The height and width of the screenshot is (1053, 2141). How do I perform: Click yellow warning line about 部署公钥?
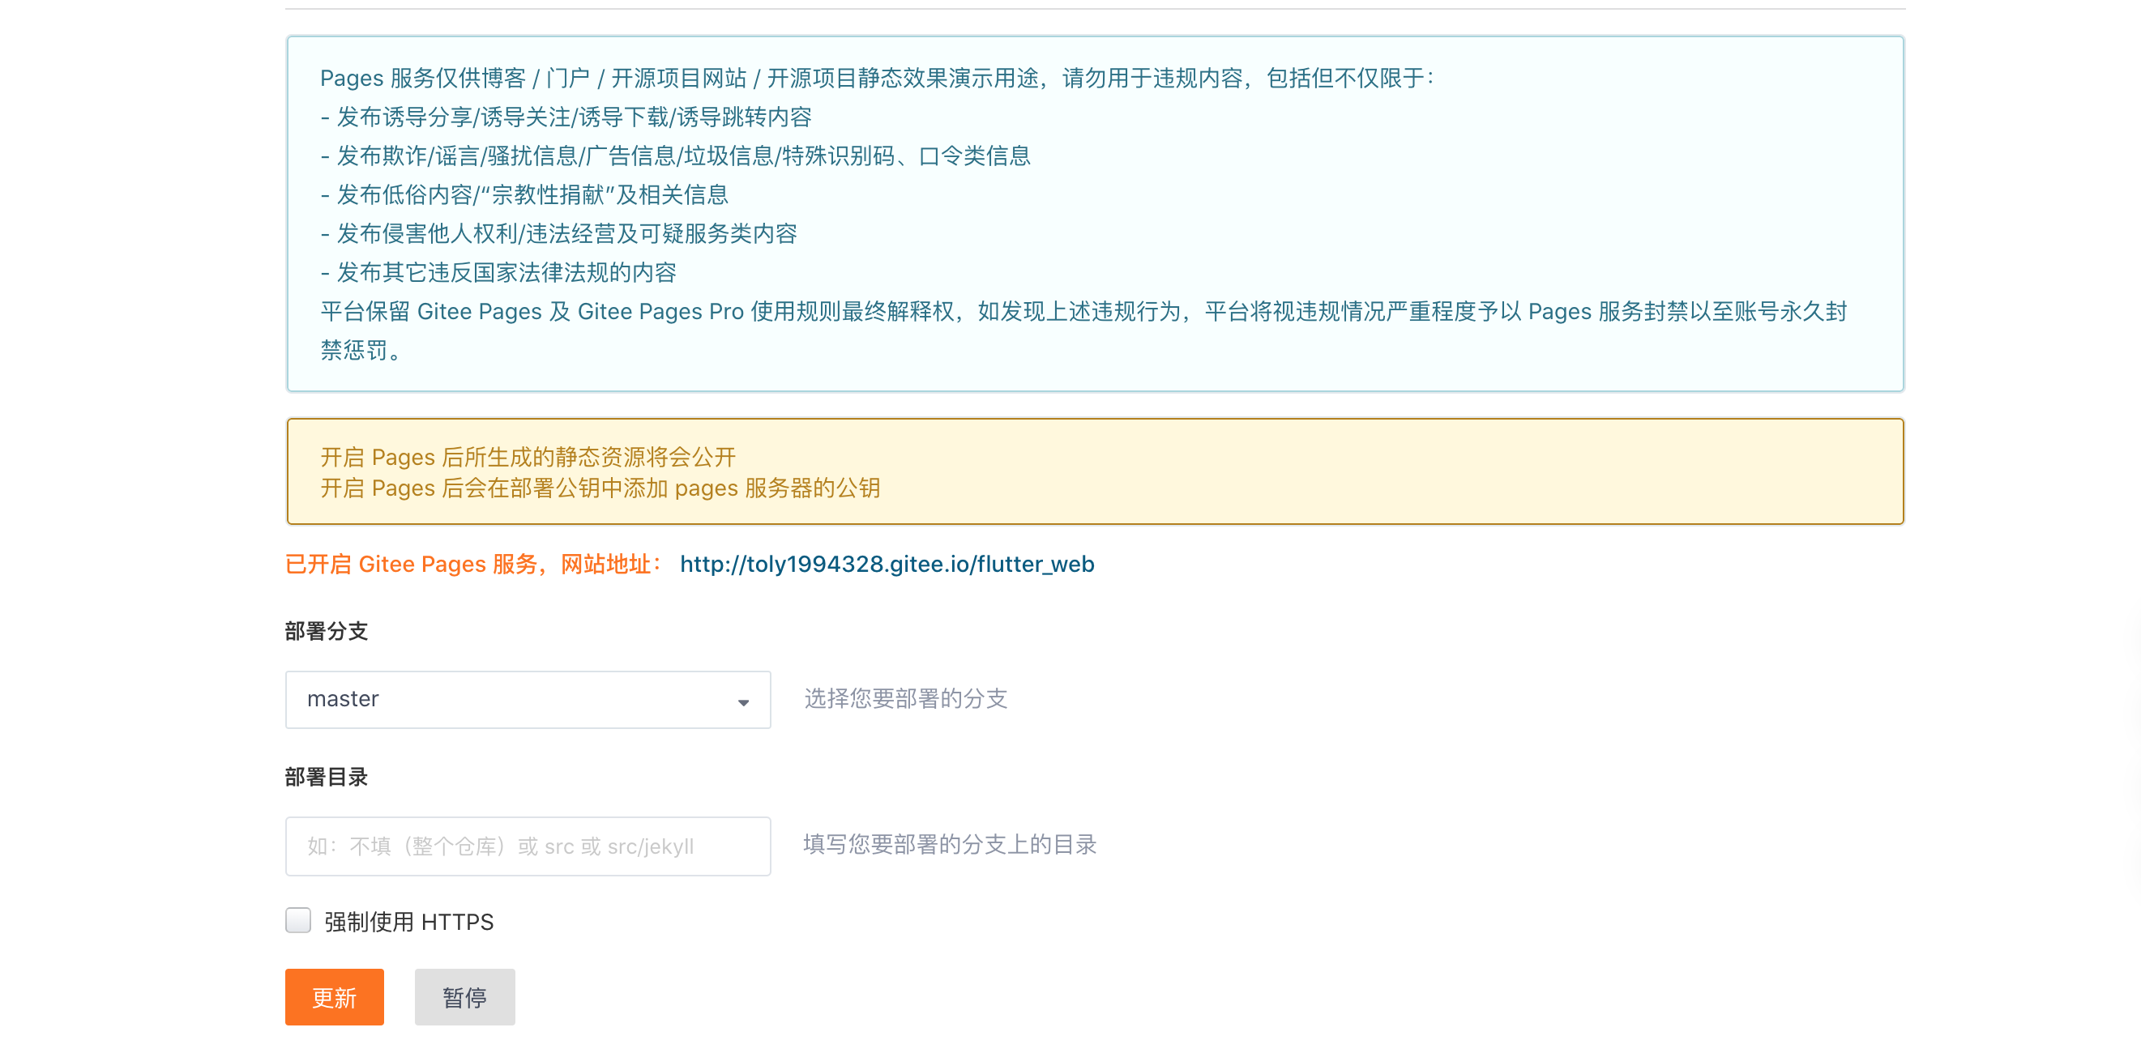click(x=600, y=488)
